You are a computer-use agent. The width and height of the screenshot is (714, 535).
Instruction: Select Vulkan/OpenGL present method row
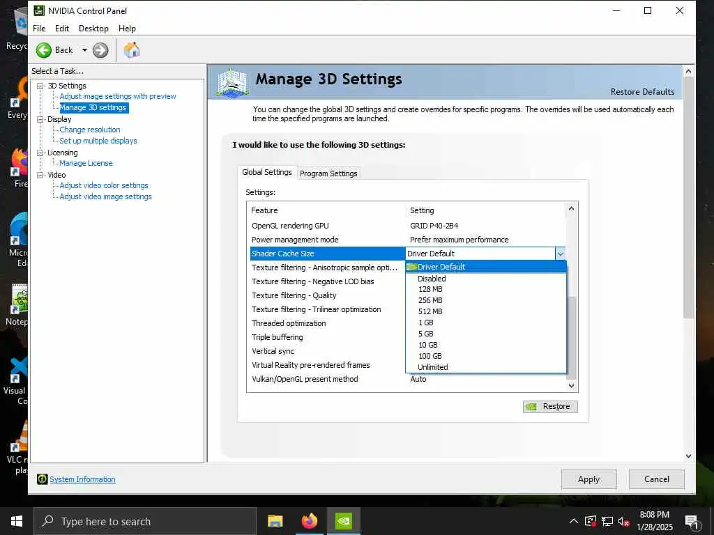407,379
